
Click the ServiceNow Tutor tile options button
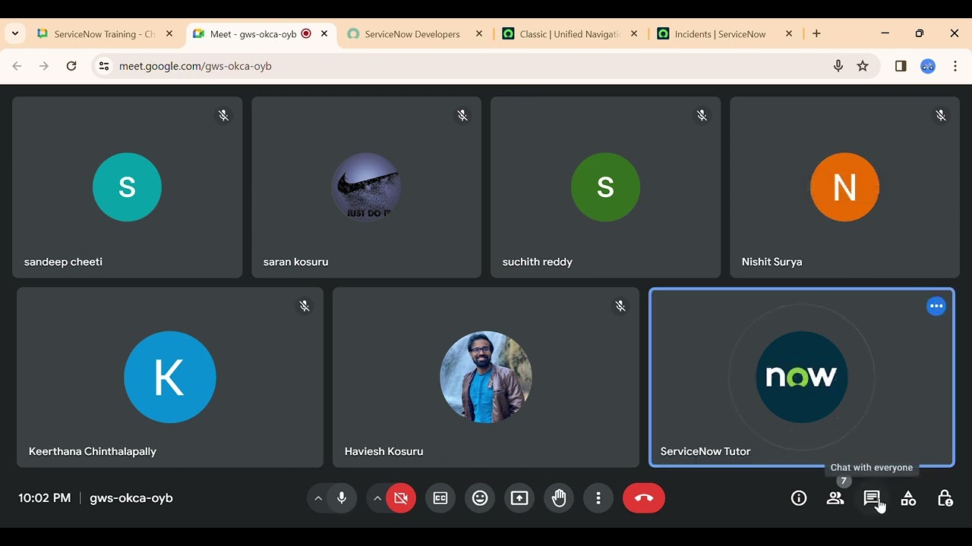click(936, 306)
